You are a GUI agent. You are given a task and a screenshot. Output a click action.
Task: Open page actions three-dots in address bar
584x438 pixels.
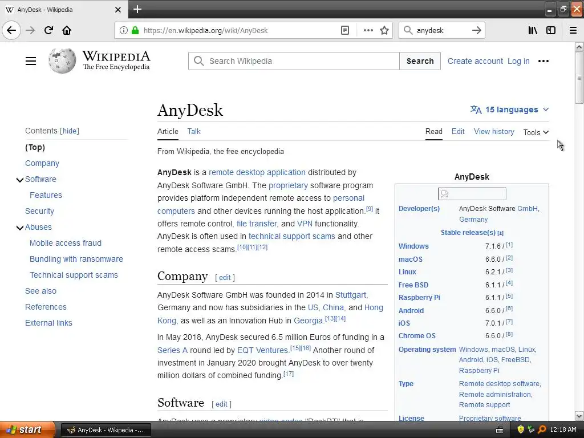pos(368,31)
